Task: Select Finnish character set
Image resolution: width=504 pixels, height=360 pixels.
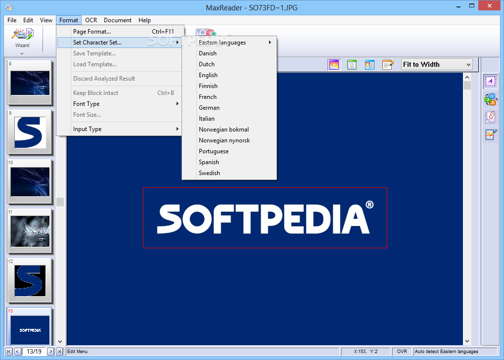Action: pyautogui.click(x=229, y=86)
